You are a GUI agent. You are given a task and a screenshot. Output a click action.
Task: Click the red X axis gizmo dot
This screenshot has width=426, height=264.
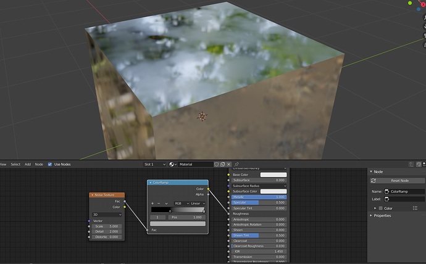[x=424, y=4]
